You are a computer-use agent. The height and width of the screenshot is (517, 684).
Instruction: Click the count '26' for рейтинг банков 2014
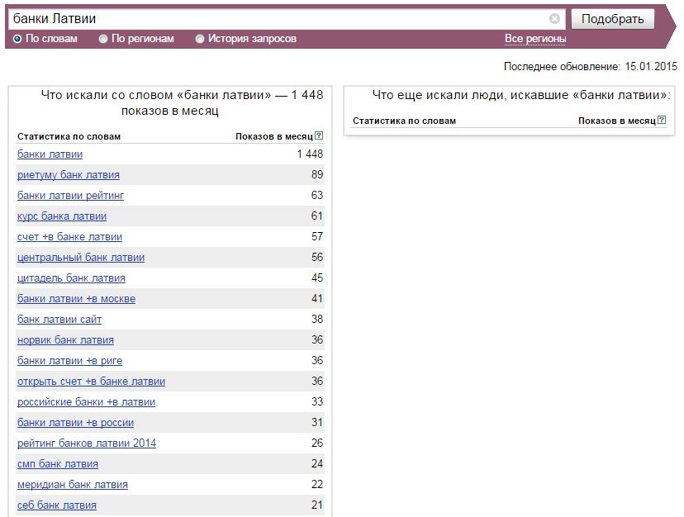coord(317,443)
